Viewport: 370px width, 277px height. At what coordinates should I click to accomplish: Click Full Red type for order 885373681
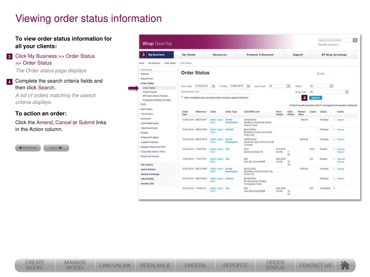coord(229,179)
